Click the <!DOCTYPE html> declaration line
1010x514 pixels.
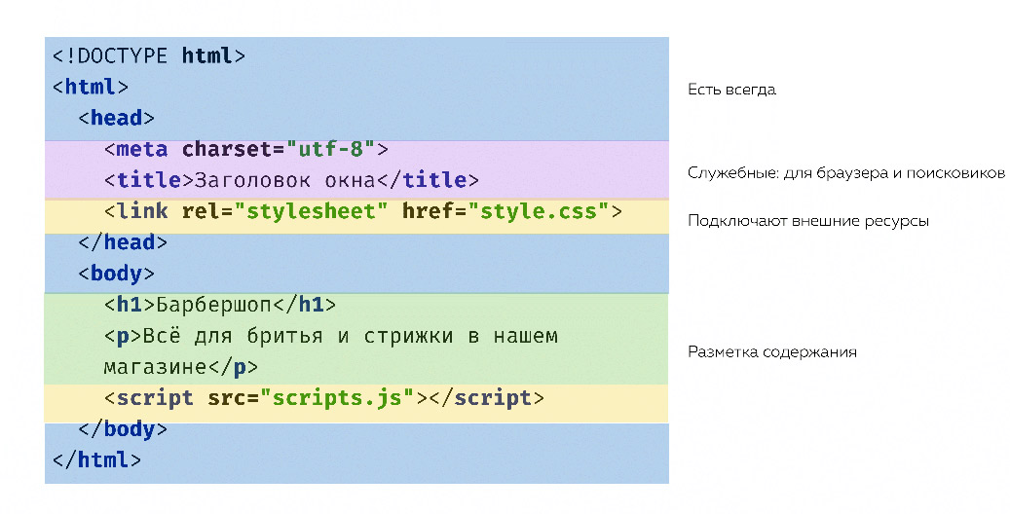[149, 56]
